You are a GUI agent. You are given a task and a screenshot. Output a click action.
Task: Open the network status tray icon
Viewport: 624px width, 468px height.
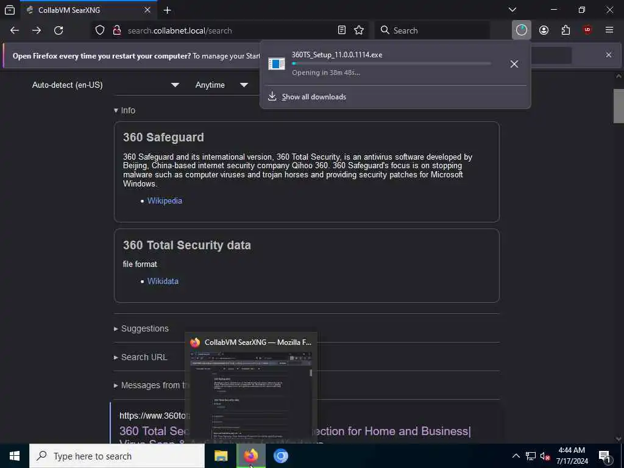[531, 456]
